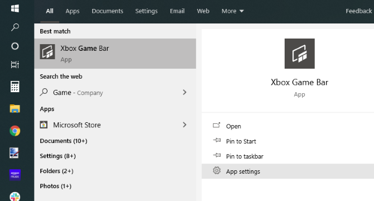Click web search magnifier beside Game
374x201 pixels.
point(44,92)
